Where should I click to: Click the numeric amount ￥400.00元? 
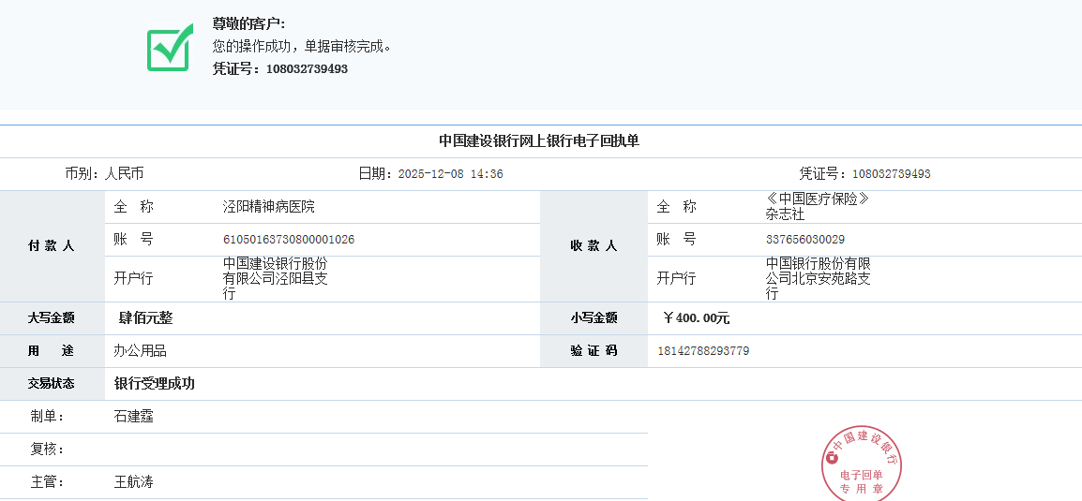pyautogui.click(x=696, y=318)
